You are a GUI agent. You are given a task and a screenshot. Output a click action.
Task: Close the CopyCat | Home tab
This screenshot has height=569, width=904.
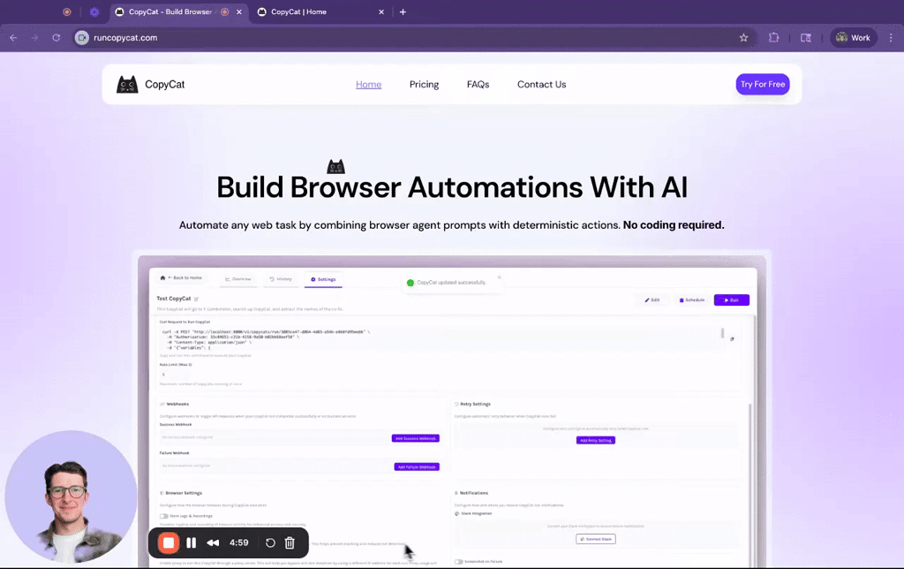381,11
